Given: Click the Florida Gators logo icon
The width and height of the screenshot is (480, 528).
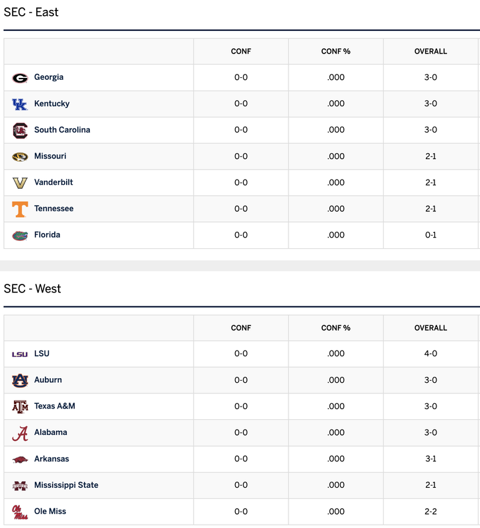Looking at the screenshot, I should coord(20,236).
